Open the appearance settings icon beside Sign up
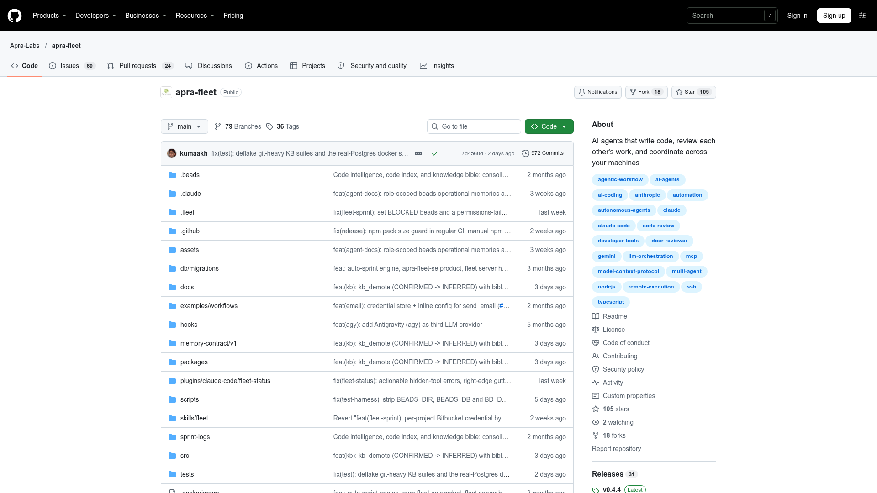 point(862,16)
